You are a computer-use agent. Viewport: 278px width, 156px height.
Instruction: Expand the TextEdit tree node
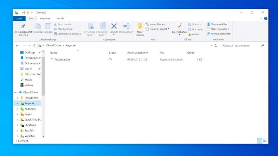[x=17, y=131]
